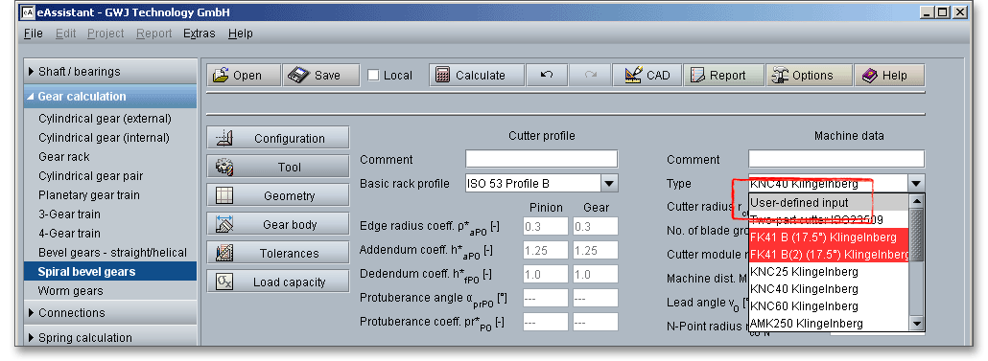Open the Extras menu
The image size is (988, 361).
click(x=200, y=34)
